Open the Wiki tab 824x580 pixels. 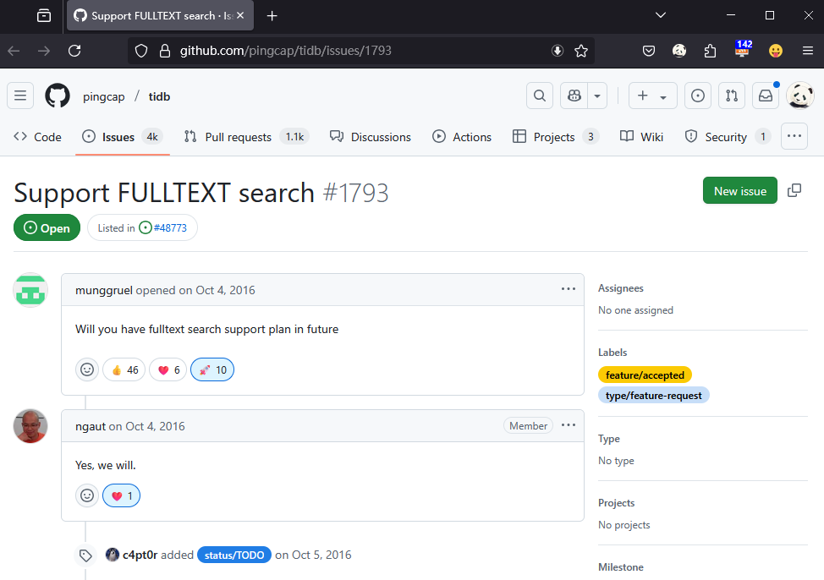[x=641, y=137]
